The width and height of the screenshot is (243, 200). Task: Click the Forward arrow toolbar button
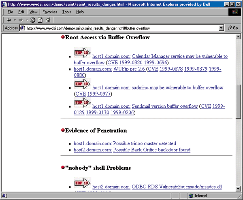21,20
